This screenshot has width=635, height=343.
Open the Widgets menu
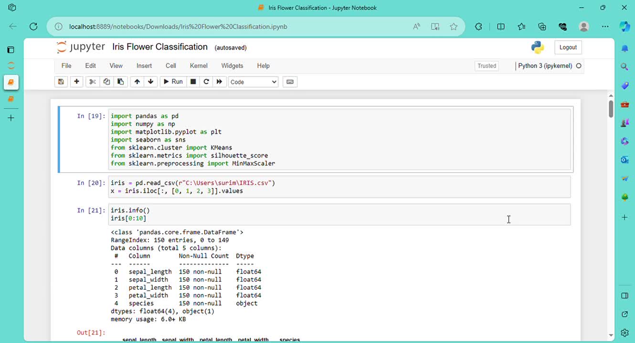coord(233,66)
